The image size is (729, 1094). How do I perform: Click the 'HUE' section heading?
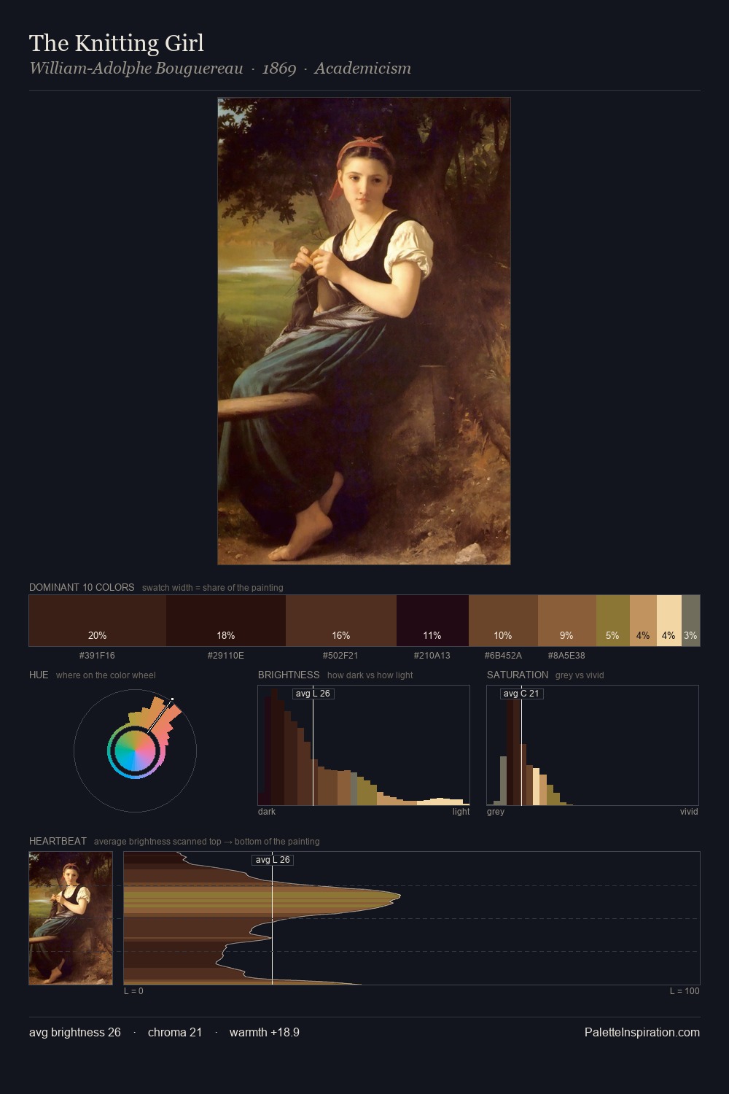pyautogui.click(x=39, y=675)
